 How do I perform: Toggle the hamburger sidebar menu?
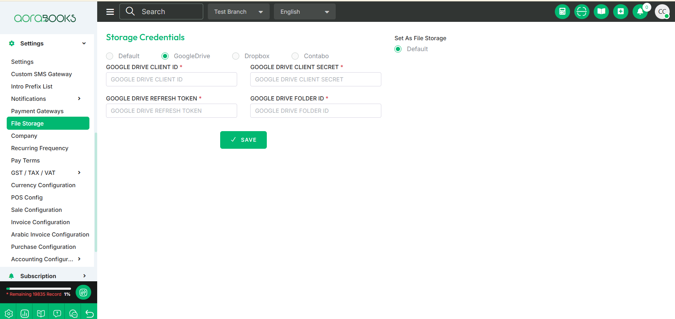click(110, 12)
